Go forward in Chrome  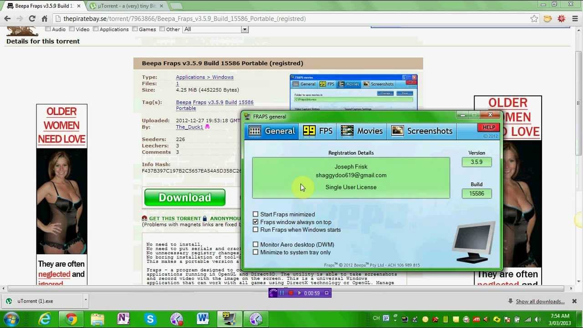[20, 19]
